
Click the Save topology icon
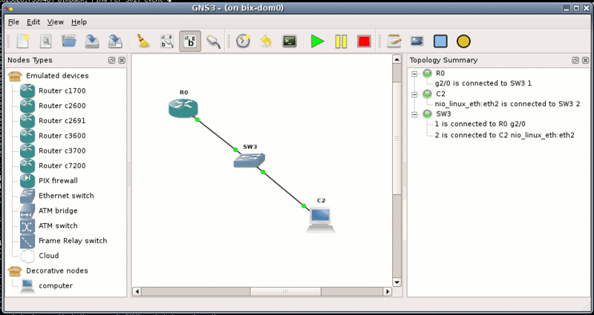pos(92,42)
